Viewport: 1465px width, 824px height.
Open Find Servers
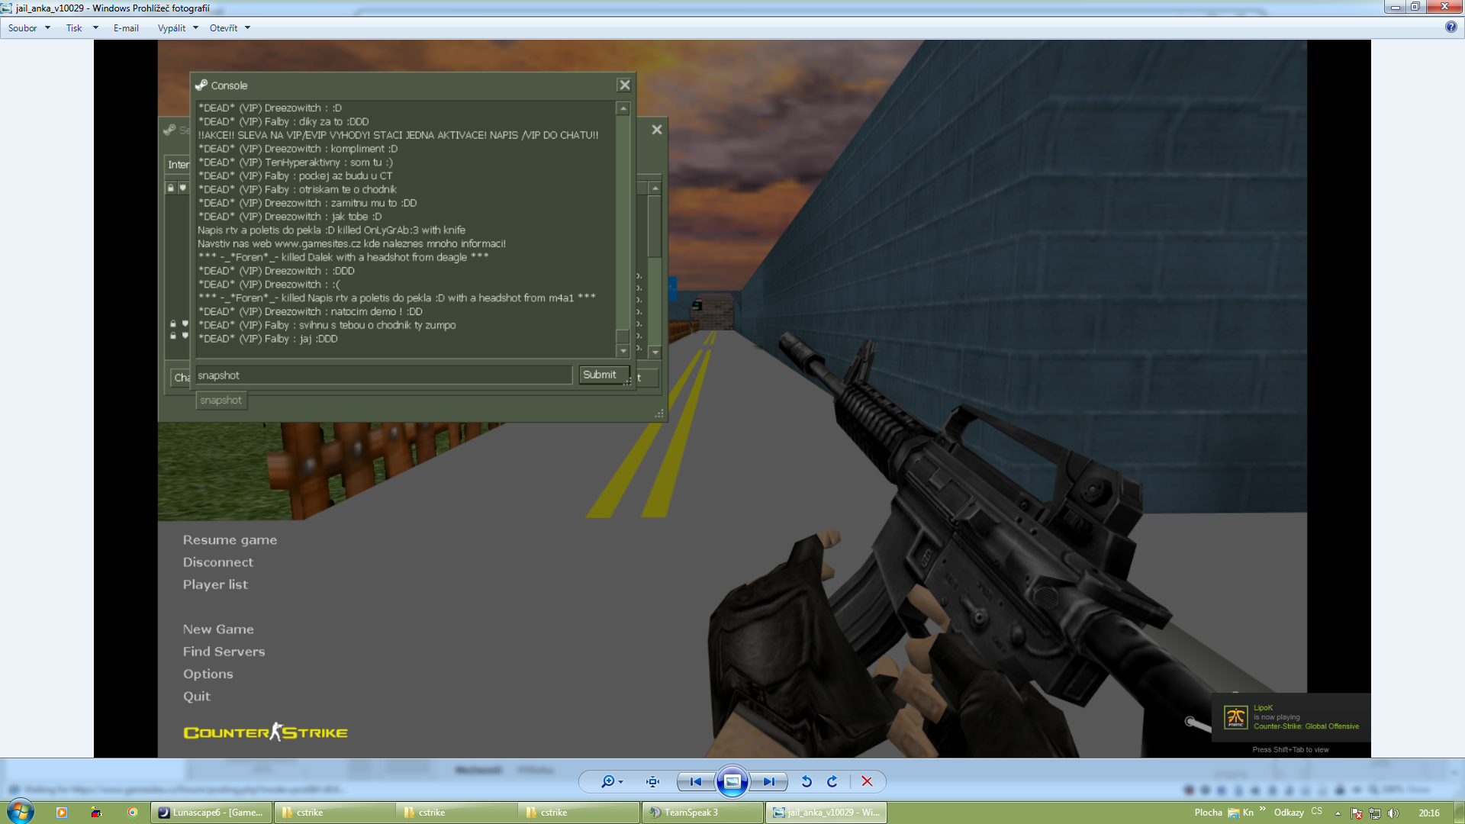[224, 652]
